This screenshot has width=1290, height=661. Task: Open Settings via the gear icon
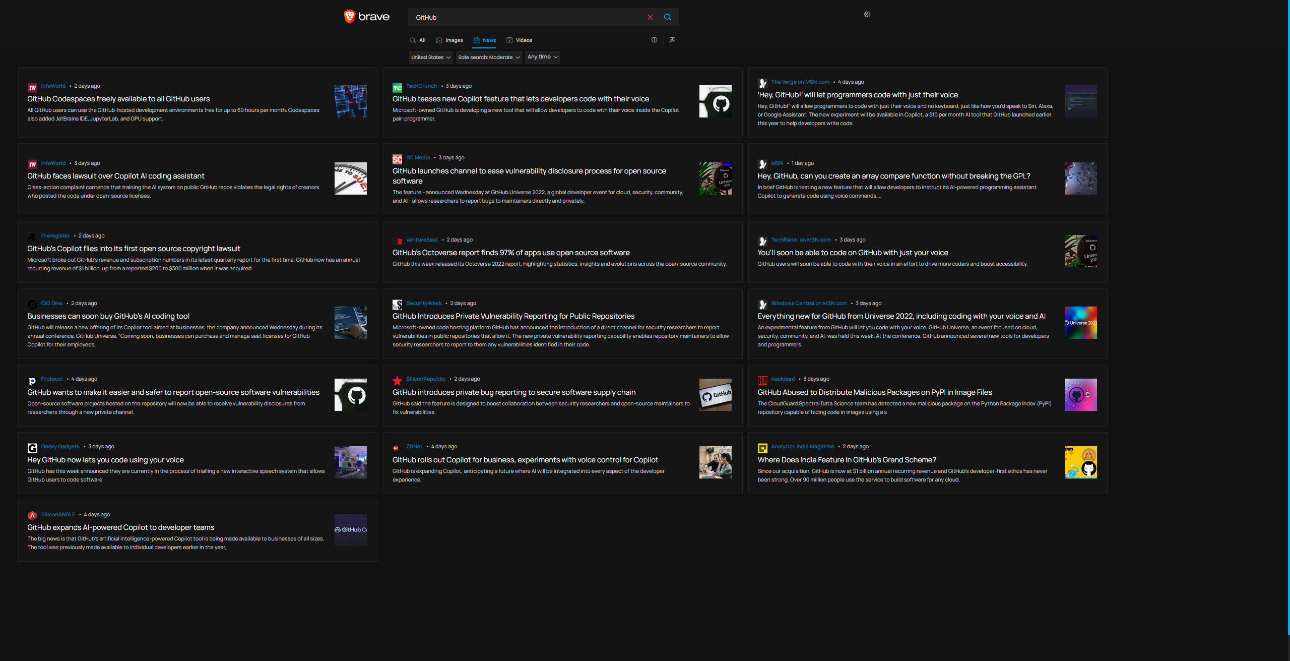867,14
